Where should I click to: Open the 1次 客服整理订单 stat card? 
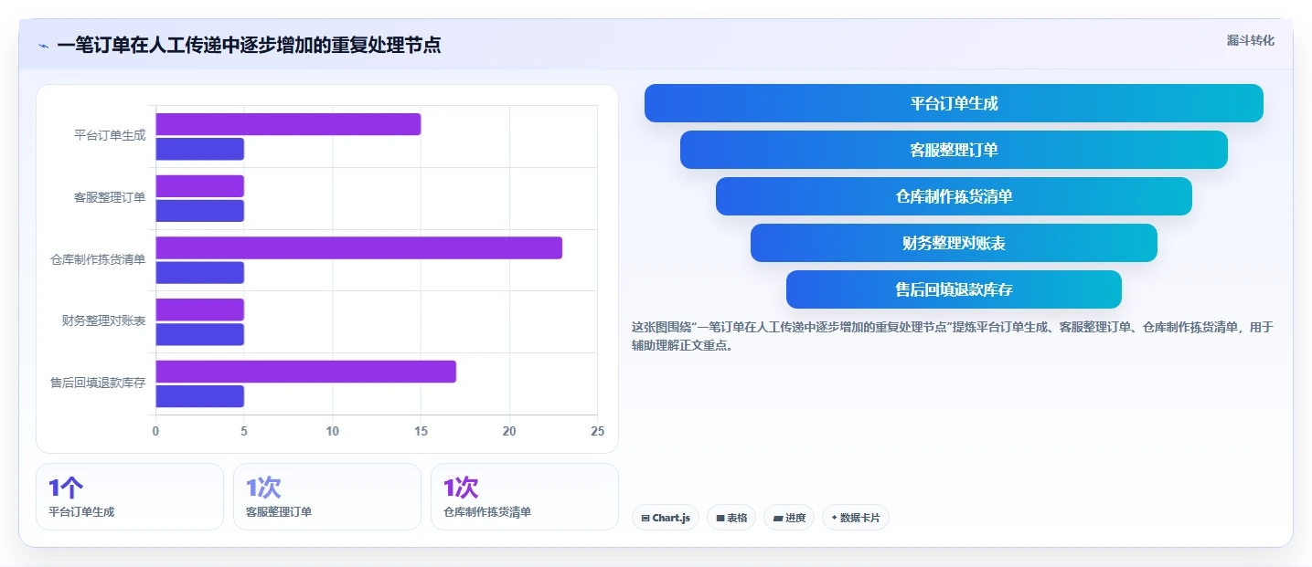tap(327, 497)
